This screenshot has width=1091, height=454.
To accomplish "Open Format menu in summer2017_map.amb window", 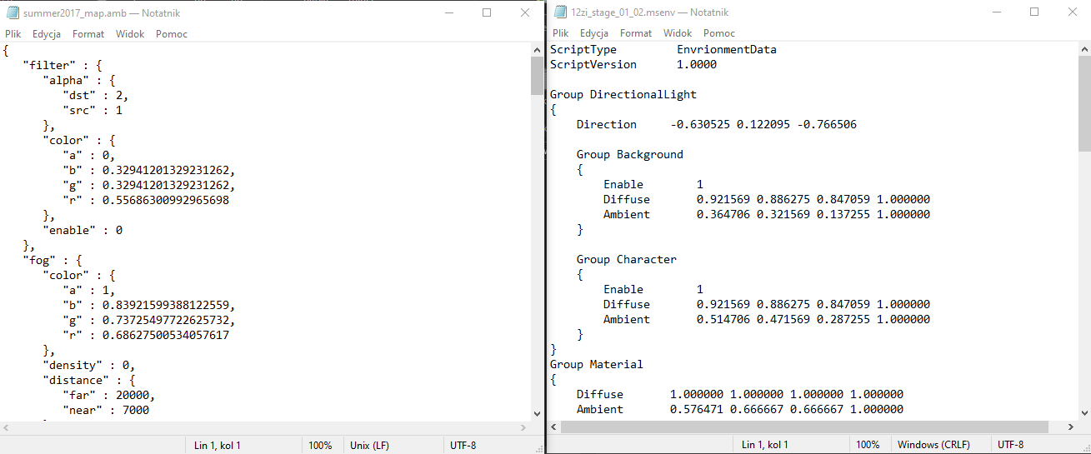I will point(88,34).
